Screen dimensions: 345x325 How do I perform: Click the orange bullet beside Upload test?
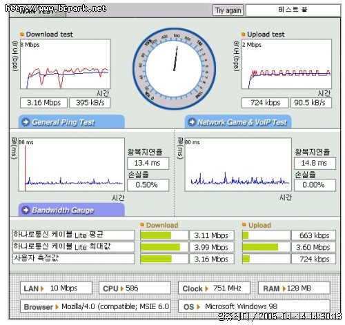coord(243,35)
